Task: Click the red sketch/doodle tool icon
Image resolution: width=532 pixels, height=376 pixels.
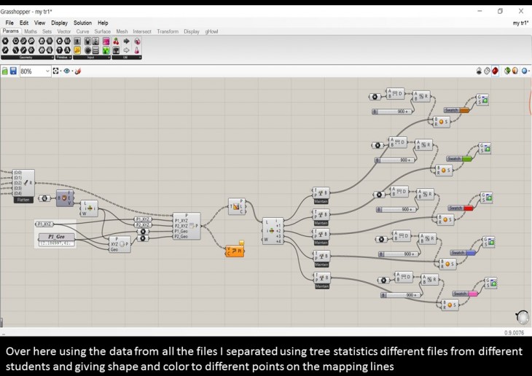Action: (78, 71)
